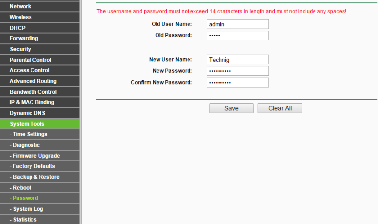Open Dynamic DNS settings

[x=28, y=113]
